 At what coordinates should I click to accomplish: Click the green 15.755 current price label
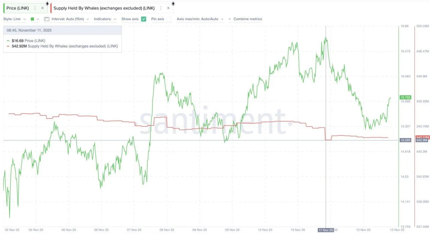(405, 97)
